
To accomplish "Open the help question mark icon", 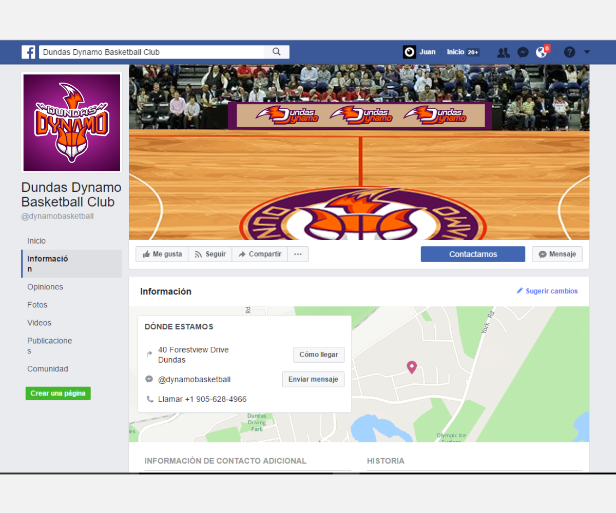I will tap(569, 52).
